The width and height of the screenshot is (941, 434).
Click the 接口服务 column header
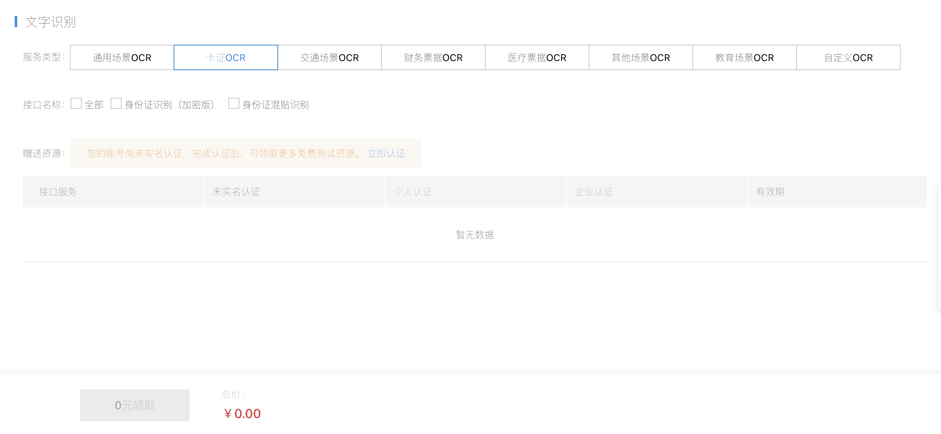[x=58, y=192]
